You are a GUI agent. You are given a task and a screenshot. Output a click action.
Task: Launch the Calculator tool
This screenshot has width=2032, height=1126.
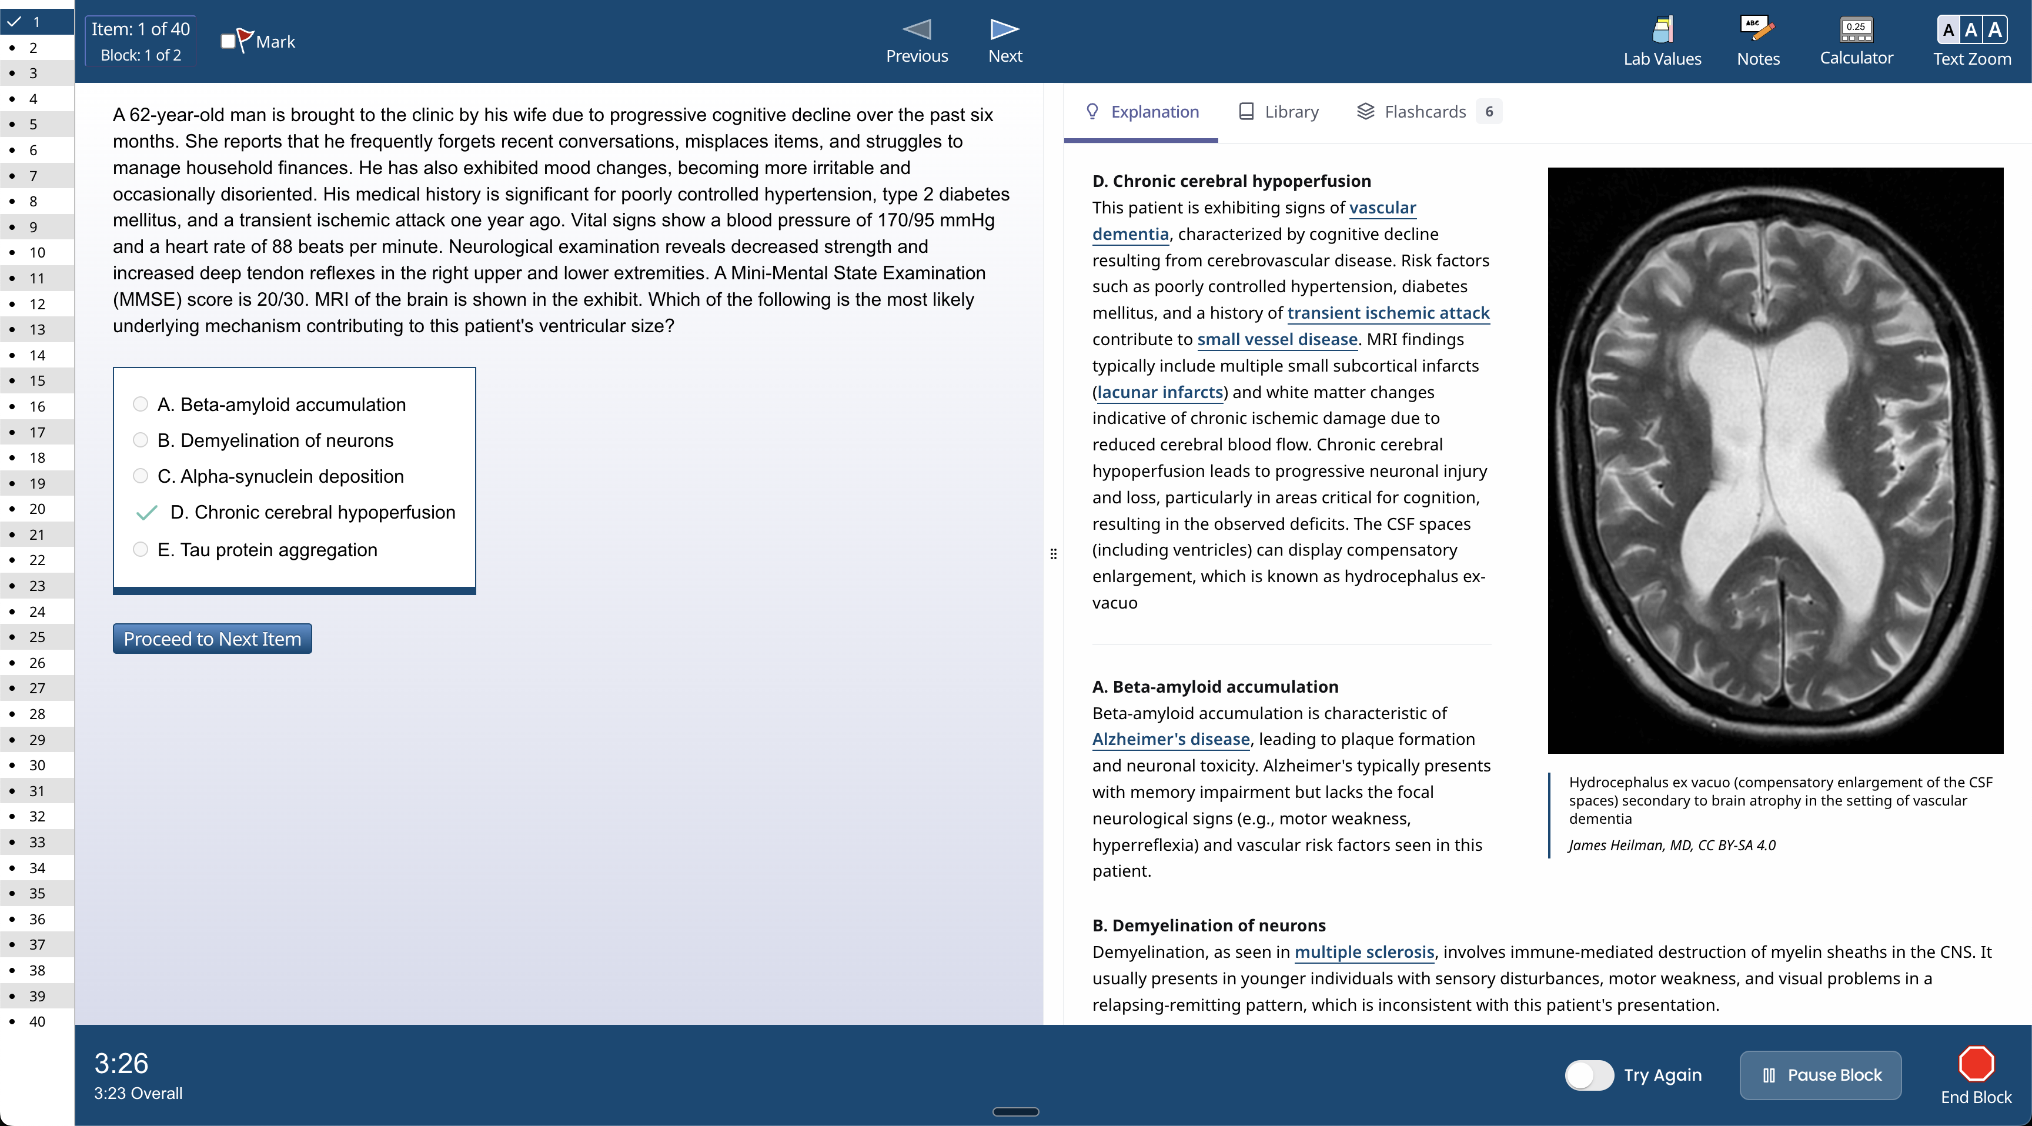pyautogui.click(x=1855, y=41)
